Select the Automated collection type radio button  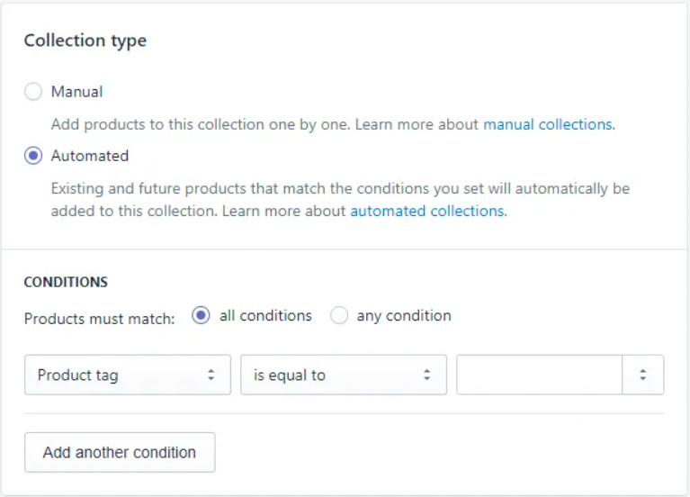[33, 156]
